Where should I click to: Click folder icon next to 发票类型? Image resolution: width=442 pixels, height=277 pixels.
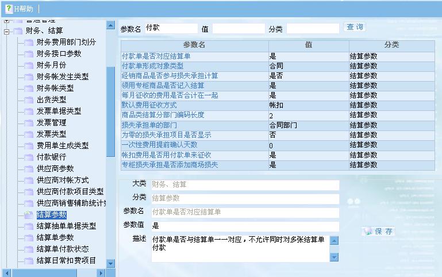[29, 134]
